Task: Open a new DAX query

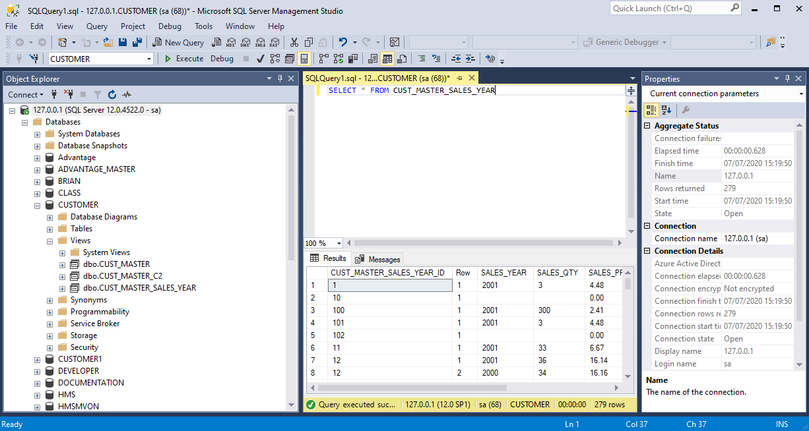Action: pos(275,42)
